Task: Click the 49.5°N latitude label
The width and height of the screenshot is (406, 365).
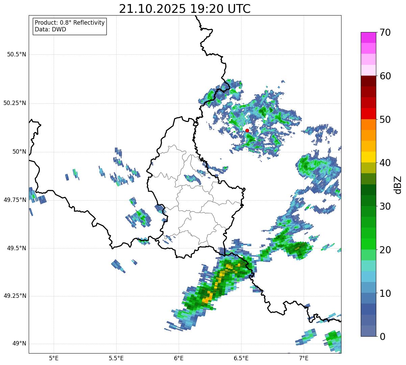Action: (x=17, y=248)
